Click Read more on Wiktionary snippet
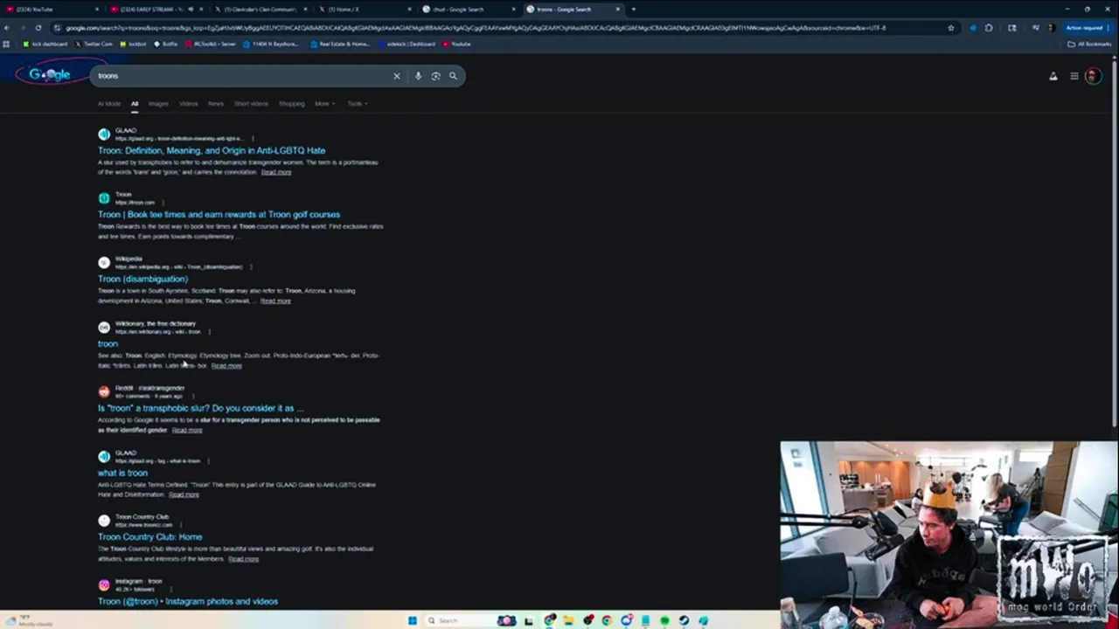Image resolution: width=1119 pixels, height=629 pixels. click(226, 365)
